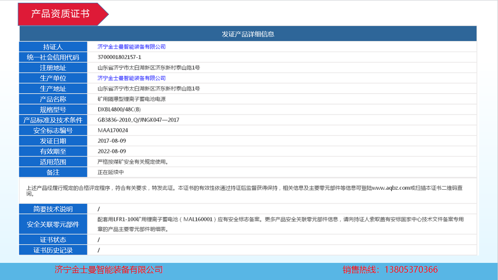The height and width of the screenshot is (280, 498).
Task: Open the 生产单位 company name link
Action: [x=132, y=78]
